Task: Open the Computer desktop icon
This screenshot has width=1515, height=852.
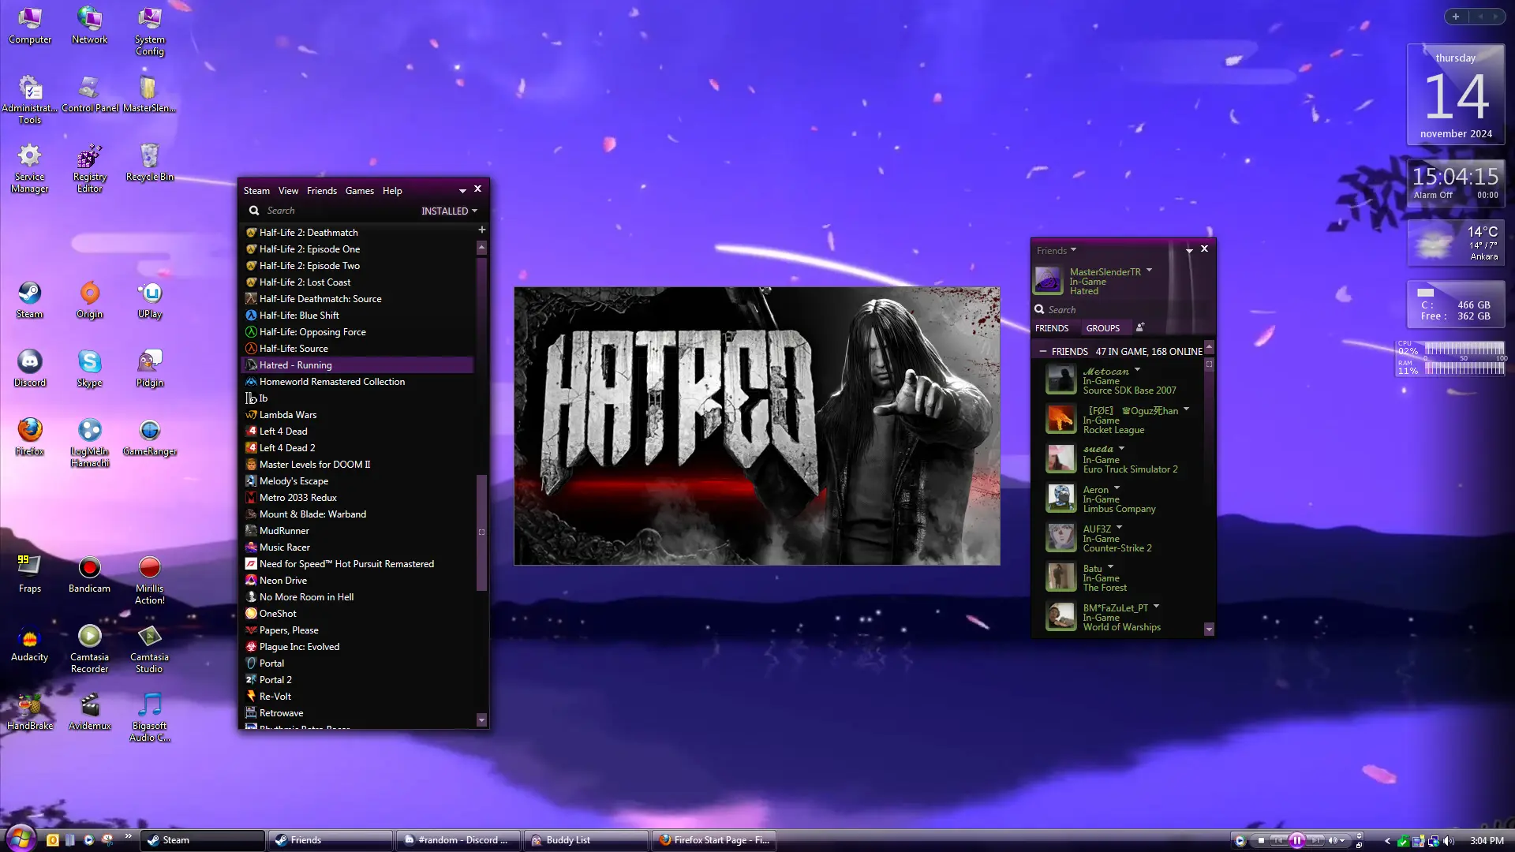Action: click(x=30, y=25)
